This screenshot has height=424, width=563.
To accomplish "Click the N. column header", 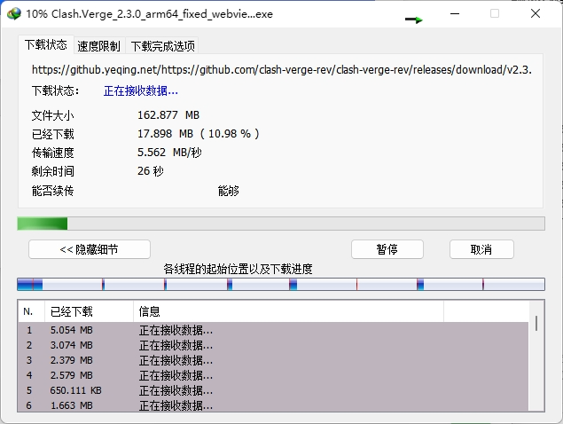I will (x=30, y=311).
